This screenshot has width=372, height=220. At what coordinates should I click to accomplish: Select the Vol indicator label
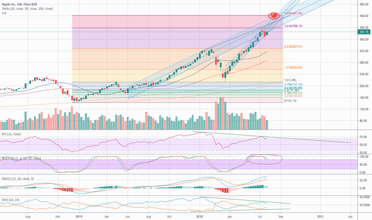pos(4,13)
